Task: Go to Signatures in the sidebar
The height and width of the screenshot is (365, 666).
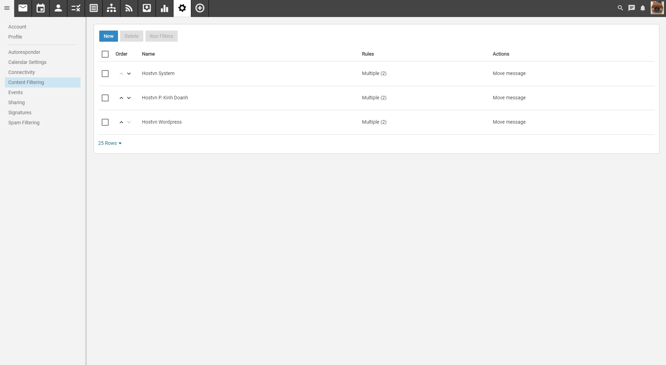Action: pyautogui.click(x=20, y=113)
